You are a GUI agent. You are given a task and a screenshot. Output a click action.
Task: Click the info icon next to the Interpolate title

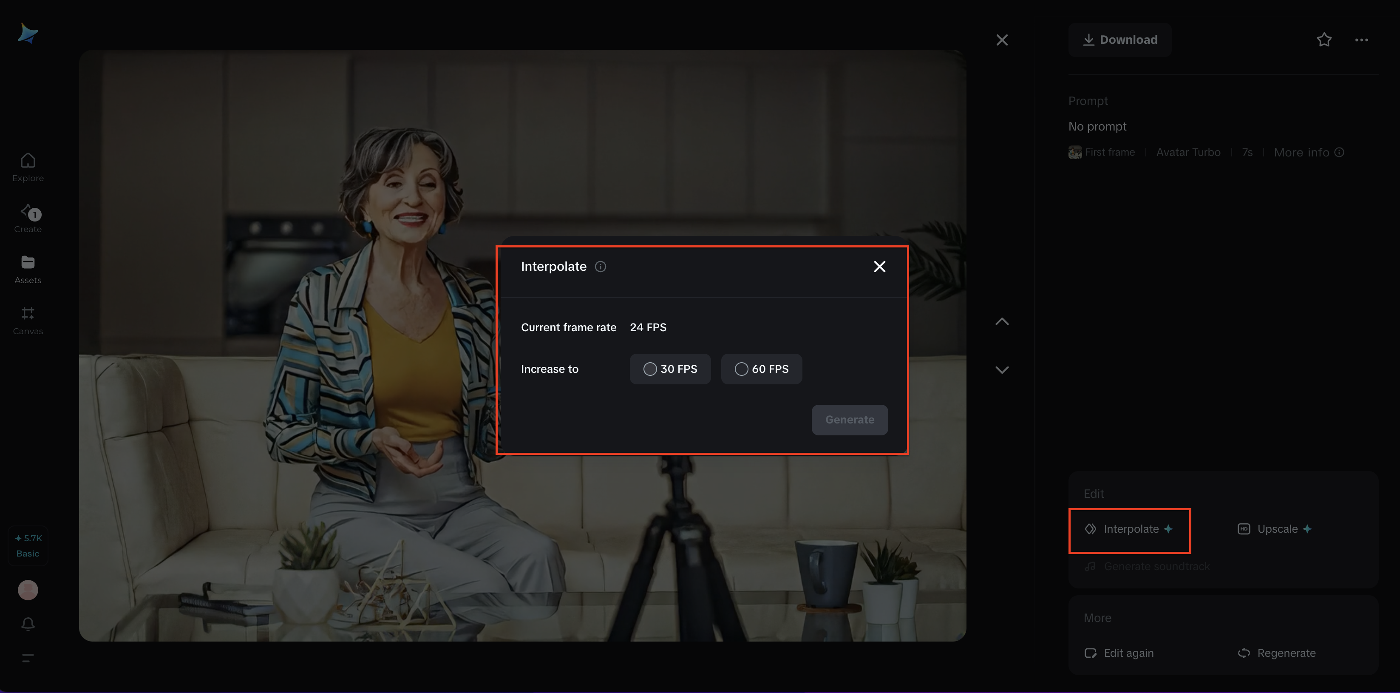[600, 266]
